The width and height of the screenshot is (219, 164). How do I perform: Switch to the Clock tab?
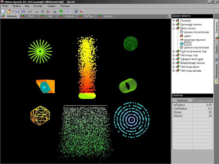tap(31, 16)
